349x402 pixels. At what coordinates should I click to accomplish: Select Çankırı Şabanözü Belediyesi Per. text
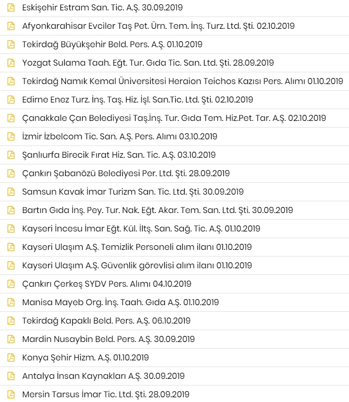[x=126, y=173]
